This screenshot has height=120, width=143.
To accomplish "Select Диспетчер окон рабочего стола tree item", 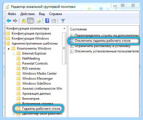I will pyautogui.click(x=42, y=114).
